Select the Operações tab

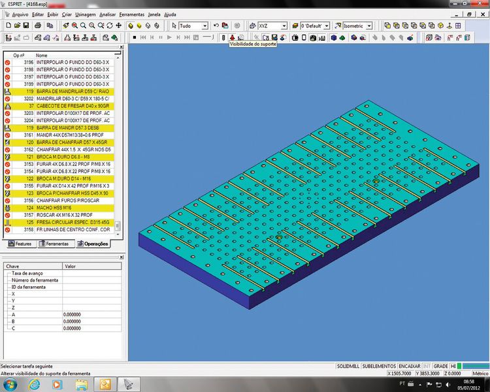pos(93,244)
